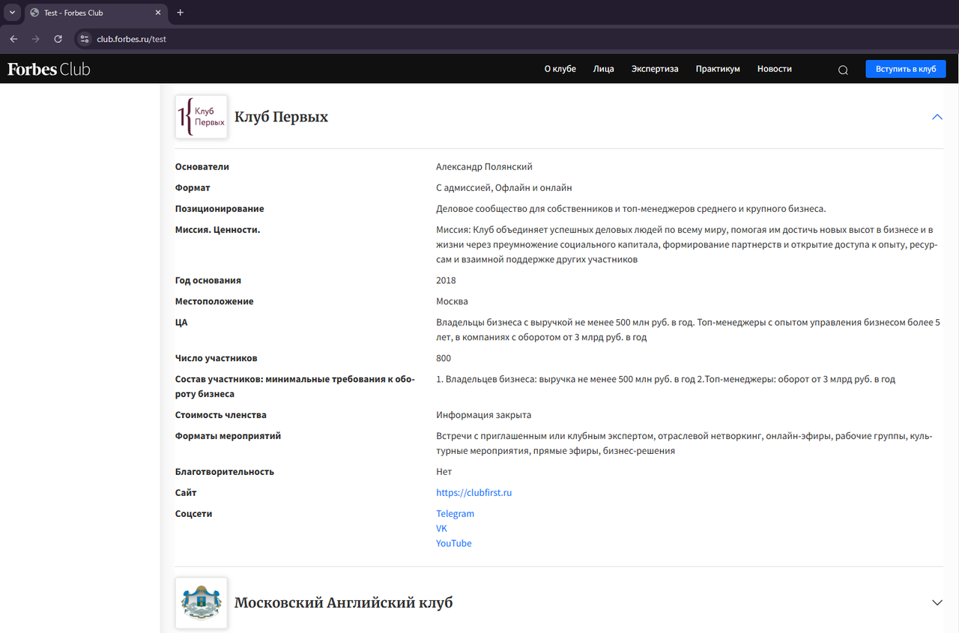The height and width of the screenshot is (633, 959).
Task: Click the Стоимость членства row label
Action: pyautogui.click(x=221, y=415)
